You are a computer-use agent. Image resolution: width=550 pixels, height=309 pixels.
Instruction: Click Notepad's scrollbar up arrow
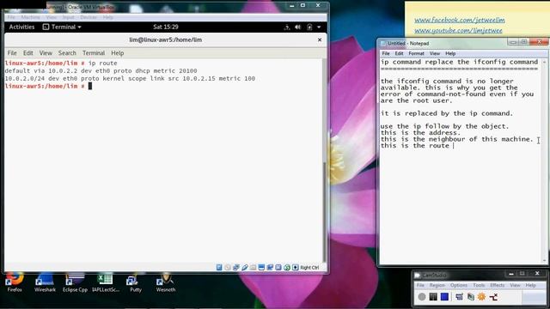[545, 62]
